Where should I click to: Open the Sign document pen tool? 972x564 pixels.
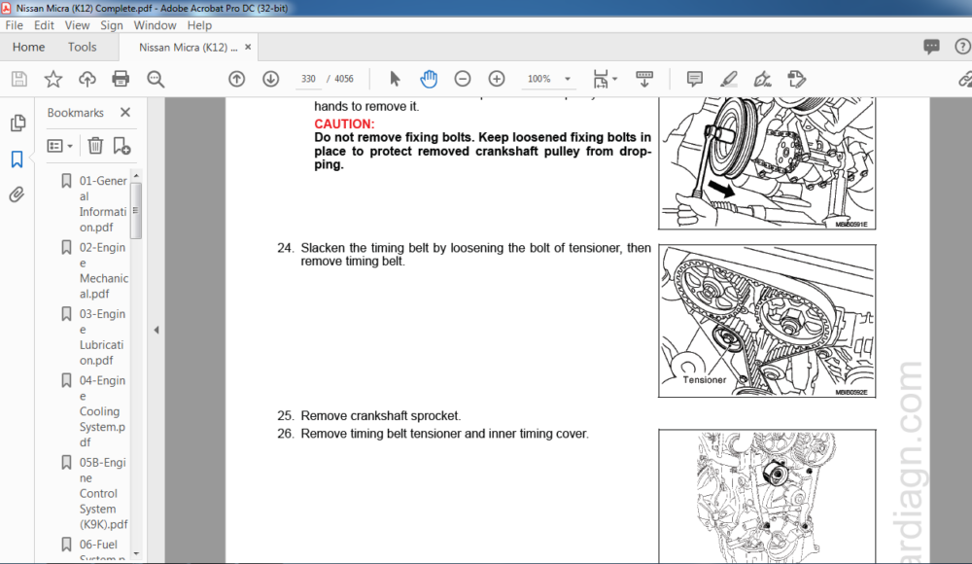762,79
